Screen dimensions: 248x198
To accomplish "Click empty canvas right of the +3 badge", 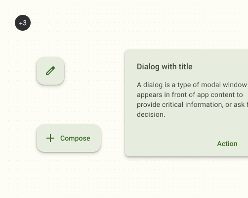I will [83, 23].
